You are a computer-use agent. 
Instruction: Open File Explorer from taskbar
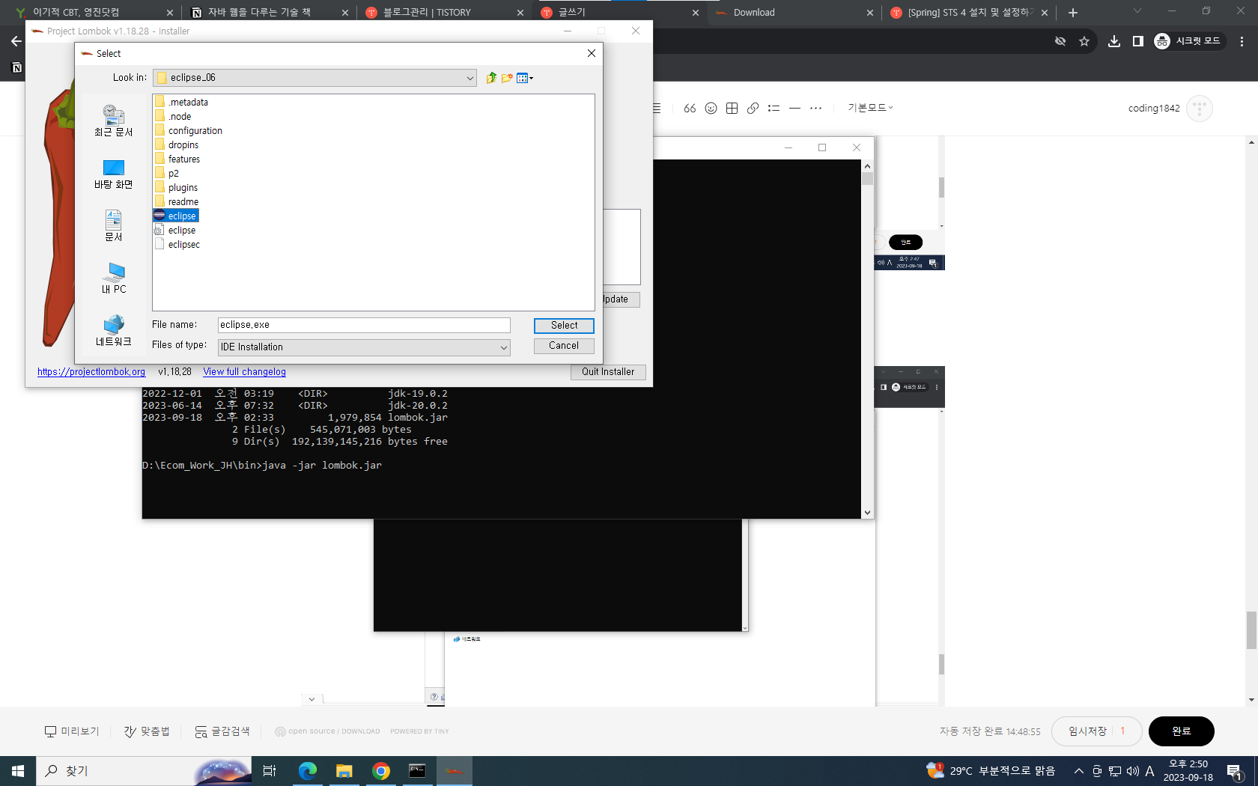point(344,771)
